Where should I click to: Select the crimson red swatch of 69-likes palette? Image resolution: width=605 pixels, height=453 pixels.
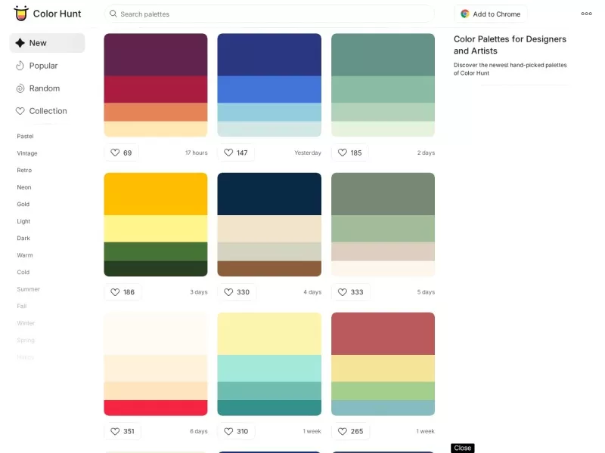click(x=156, y=89)
